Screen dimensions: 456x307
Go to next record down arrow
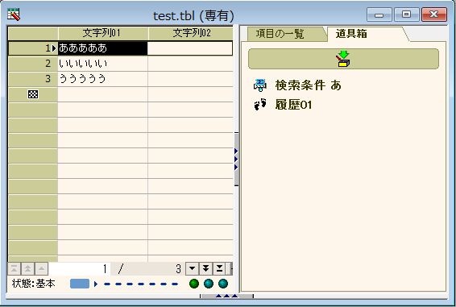[192, 268]
